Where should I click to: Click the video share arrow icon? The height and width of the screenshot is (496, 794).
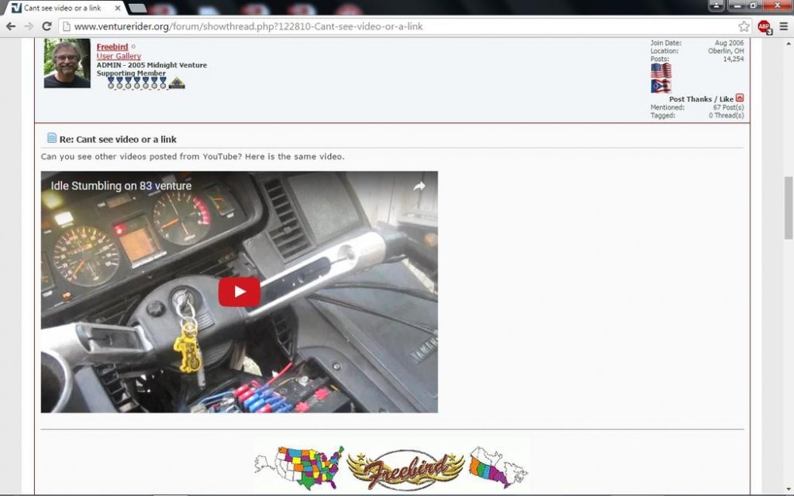[x=418, y=186]
